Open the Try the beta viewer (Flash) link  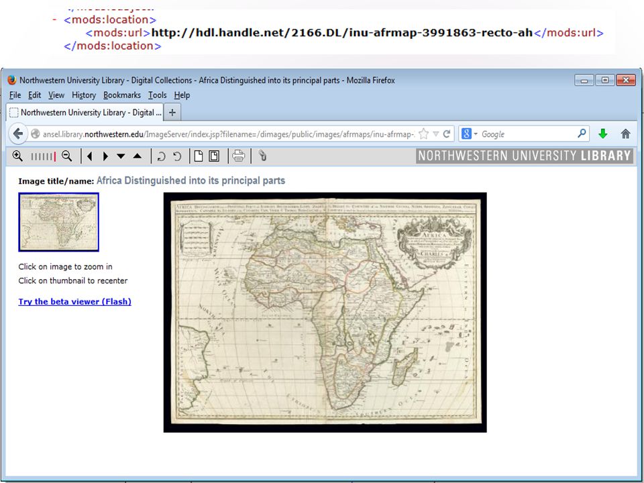(x=74, y=301)
